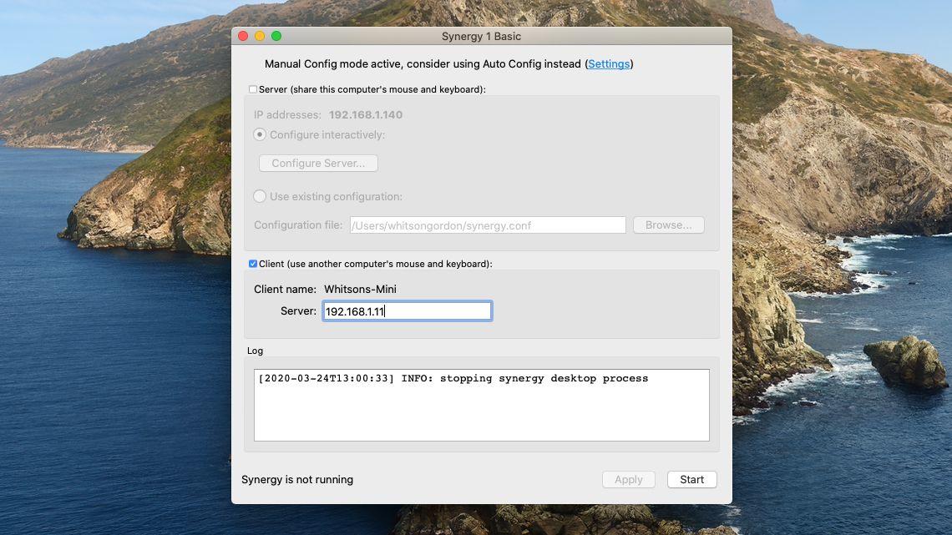Enable the Server mode checkbox

tap(252, 89)
